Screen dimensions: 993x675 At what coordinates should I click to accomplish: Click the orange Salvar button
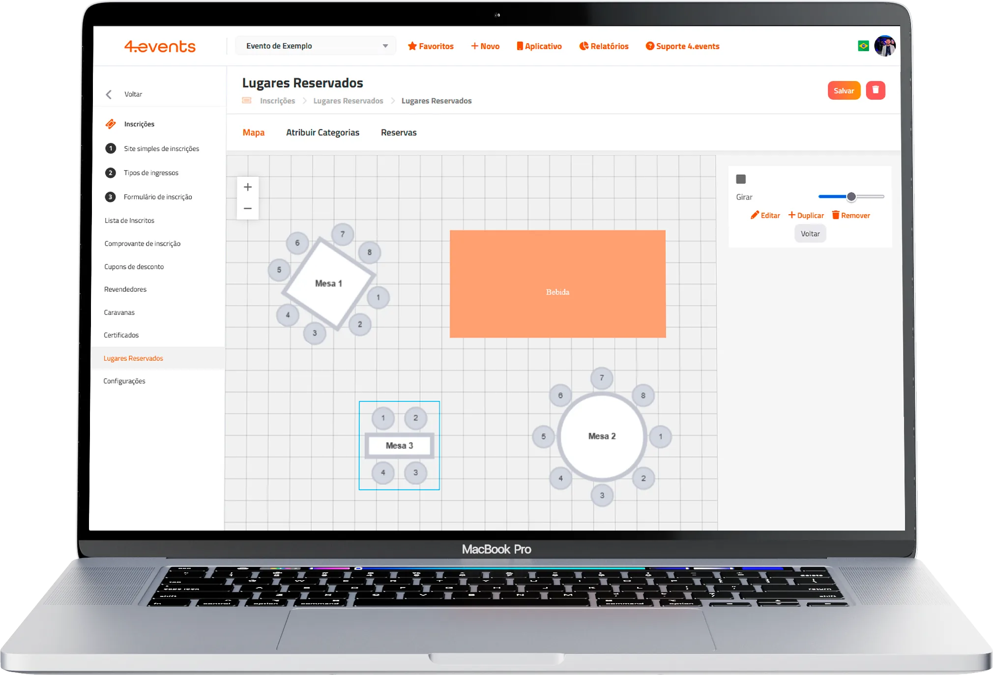[844, 90]
